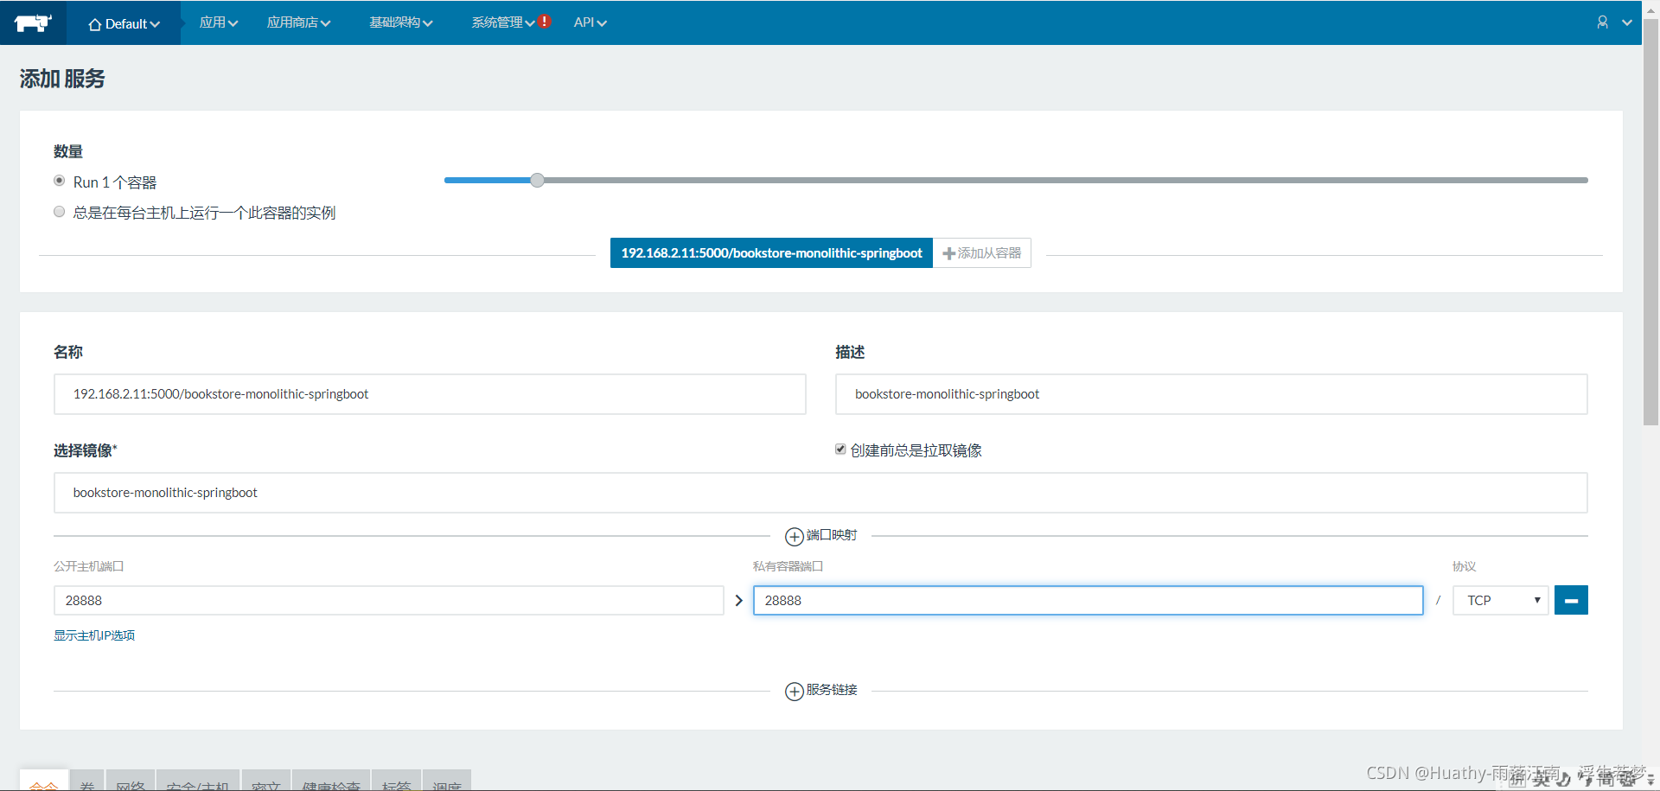The image size is (1660, 791).
Task: Click the 端口映射 add link
Action: 821,536
